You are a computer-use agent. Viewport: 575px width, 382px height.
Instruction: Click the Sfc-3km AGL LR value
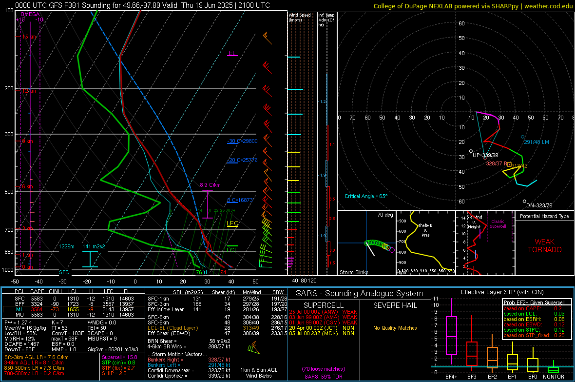click(x=37, y=358)
